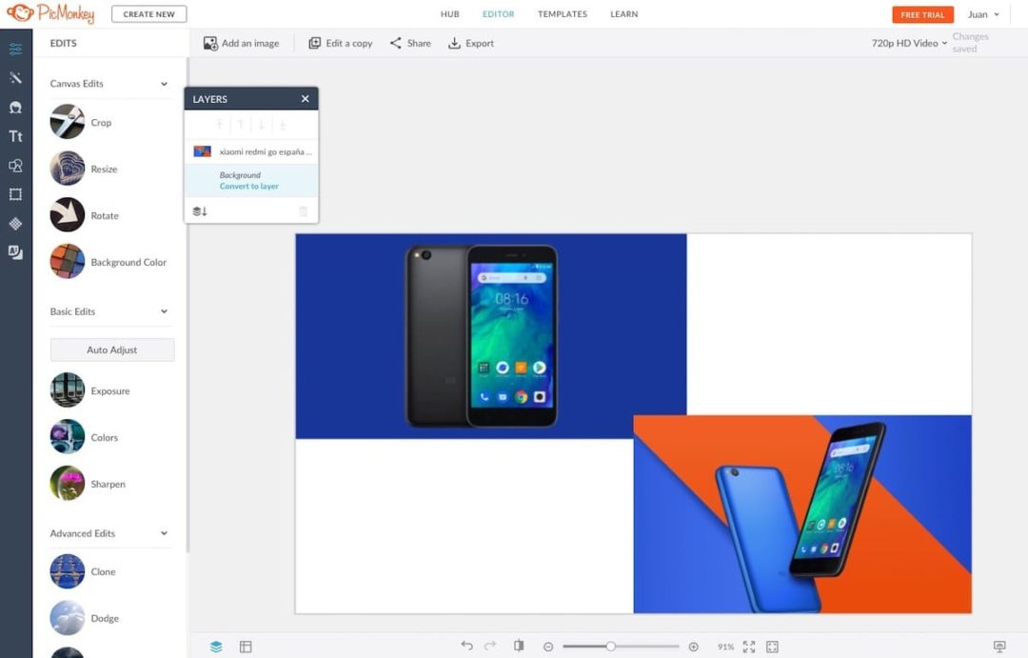Open the Textures tool in sidebar
1028x658 pixels.
15,224
